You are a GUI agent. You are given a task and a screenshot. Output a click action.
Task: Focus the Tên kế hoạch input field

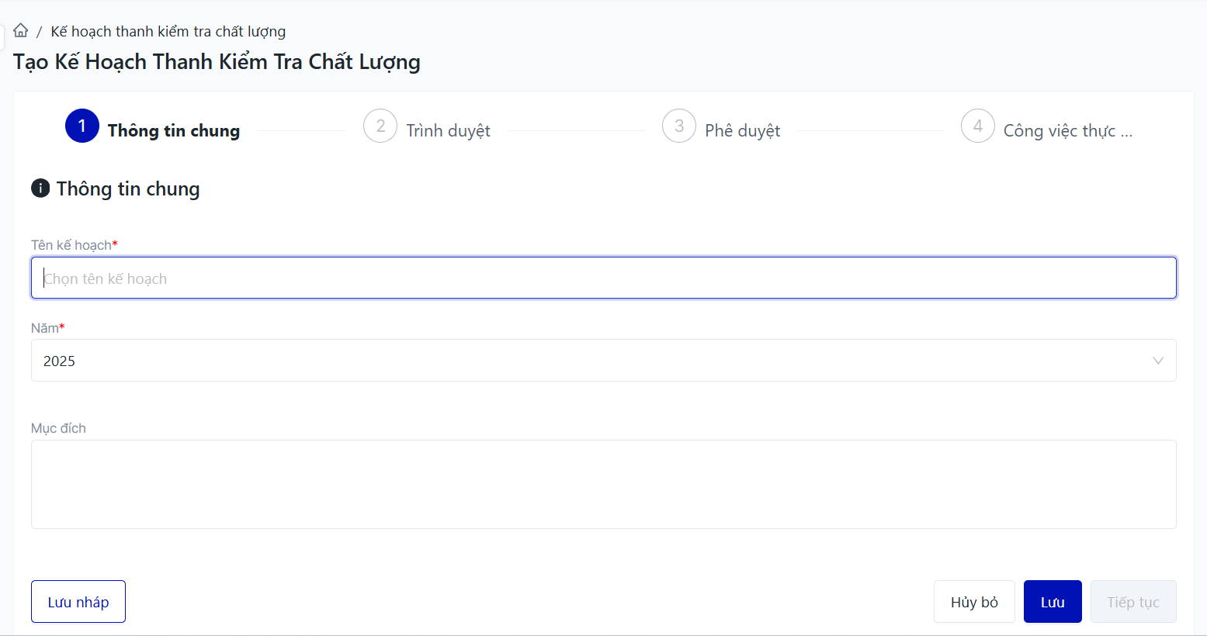[x=603, y=278]
